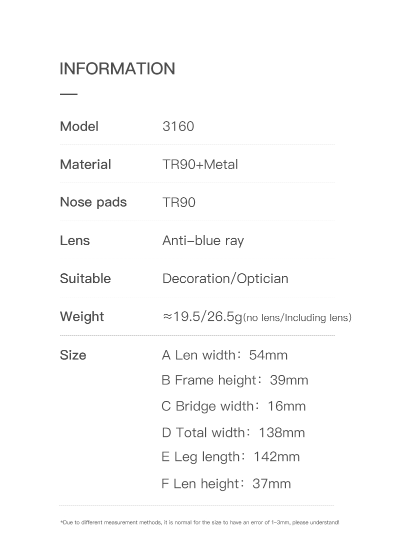Click the no lens/Including lens note

(297, 318)
